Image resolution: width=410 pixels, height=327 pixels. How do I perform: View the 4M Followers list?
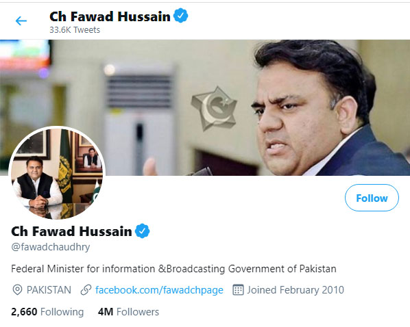[128, 312]
